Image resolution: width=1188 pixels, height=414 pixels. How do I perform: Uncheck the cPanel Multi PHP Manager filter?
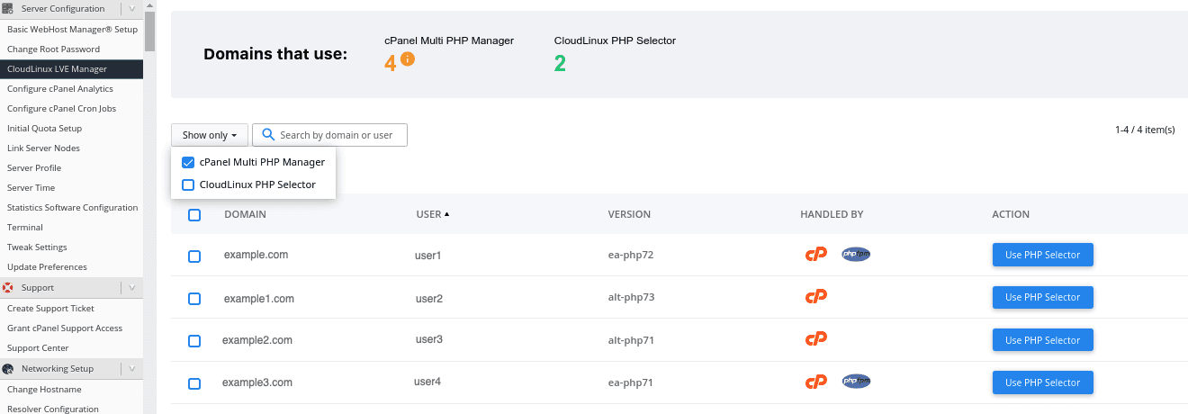click(x=188, y=163)
